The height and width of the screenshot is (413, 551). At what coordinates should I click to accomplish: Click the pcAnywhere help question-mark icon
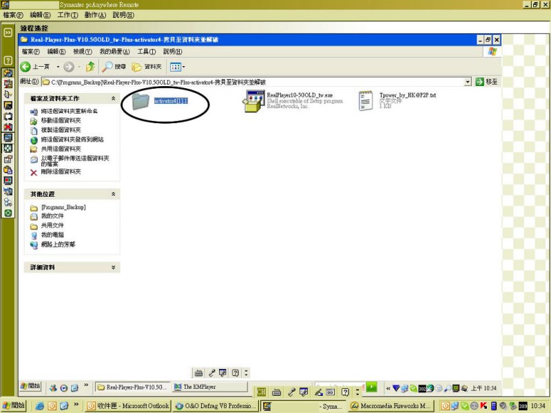(x=8, y=61)
